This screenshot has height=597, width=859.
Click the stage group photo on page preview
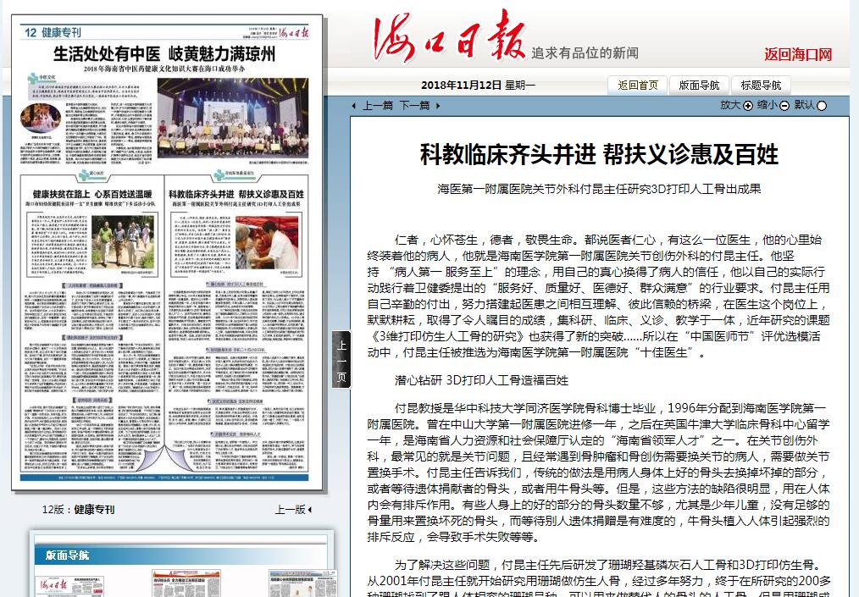[233, 118]
